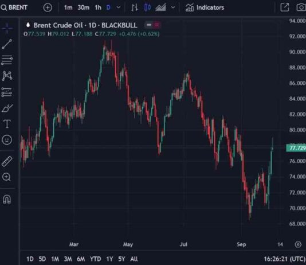Toggle the magnet snap mode
Image resolution: width=306 pixels, height=265 pixels.
pyautogui.click(x=7, y=199)
